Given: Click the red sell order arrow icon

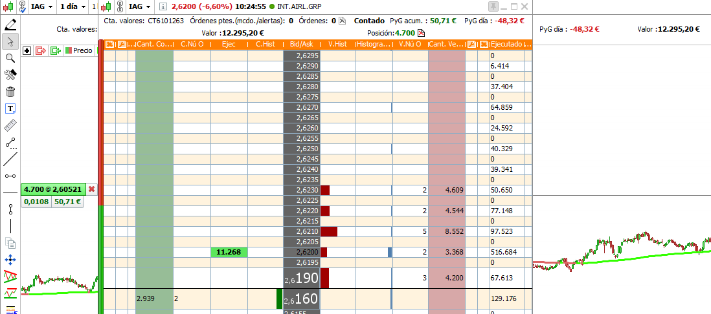Looking at the screenshot, I should [x=41, y=50].
